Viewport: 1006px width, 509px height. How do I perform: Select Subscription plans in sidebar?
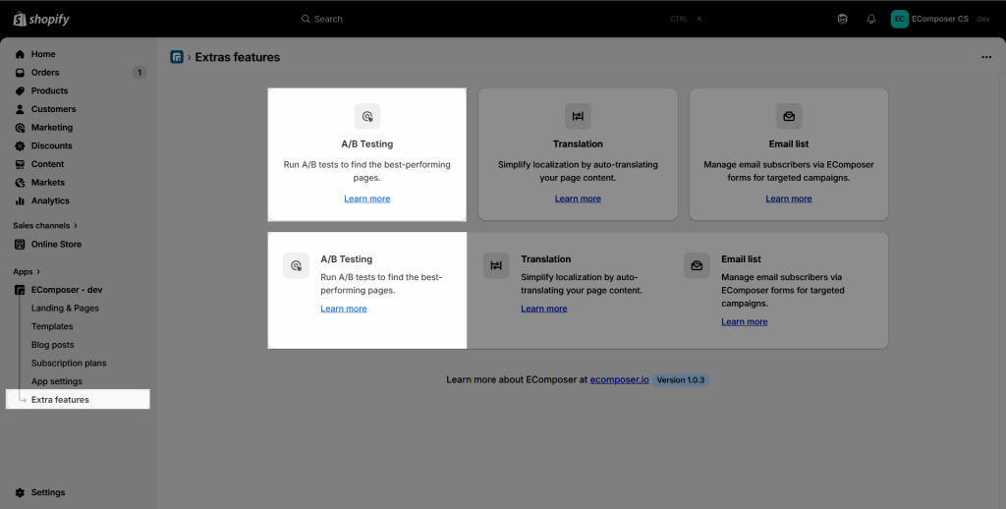tap(69, 364)
